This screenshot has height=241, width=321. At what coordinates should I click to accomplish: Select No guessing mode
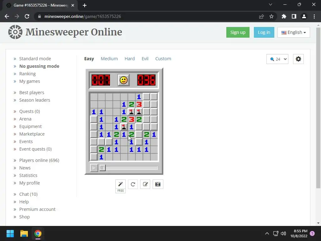tap(39, 66)
